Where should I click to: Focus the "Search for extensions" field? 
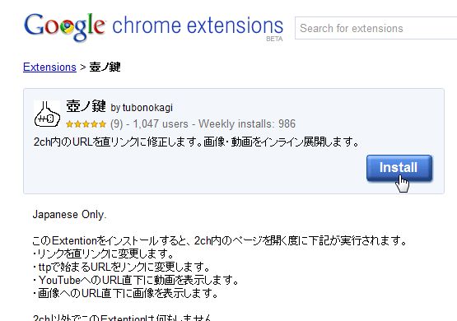point(376,28)
